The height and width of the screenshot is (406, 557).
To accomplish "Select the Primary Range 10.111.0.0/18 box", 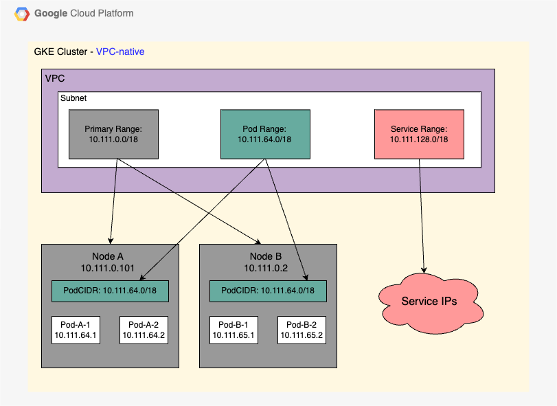I will [114, 134].
